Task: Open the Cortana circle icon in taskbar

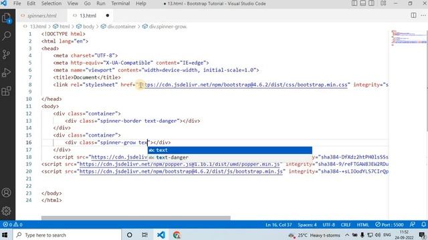Action: pos(129,235)
